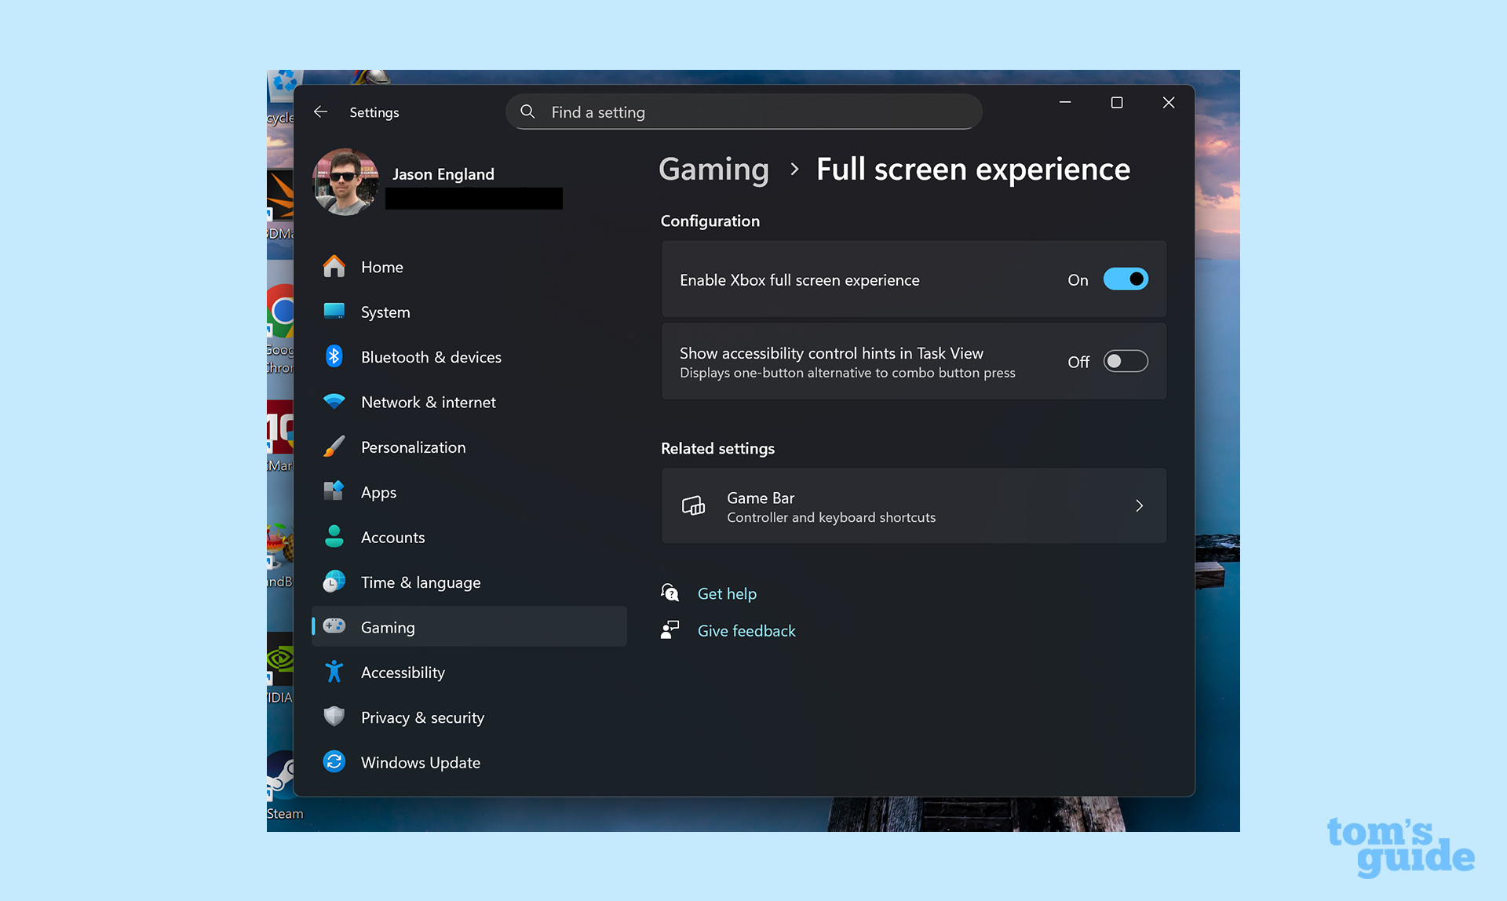Enable accessibility control hints in Task View
1507x901 pixels.
click(1125, 361)
